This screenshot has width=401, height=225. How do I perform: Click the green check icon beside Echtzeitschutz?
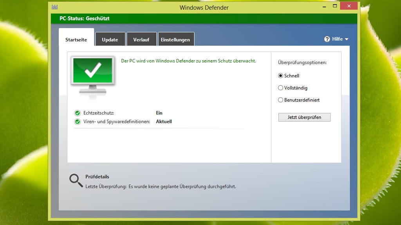coord(77,113)
